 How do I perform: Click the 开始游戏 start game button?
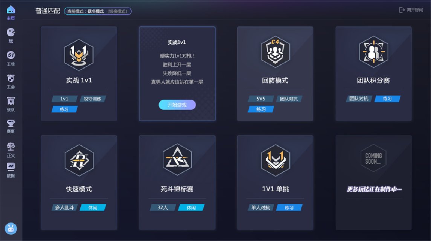[x=177, y=105]
